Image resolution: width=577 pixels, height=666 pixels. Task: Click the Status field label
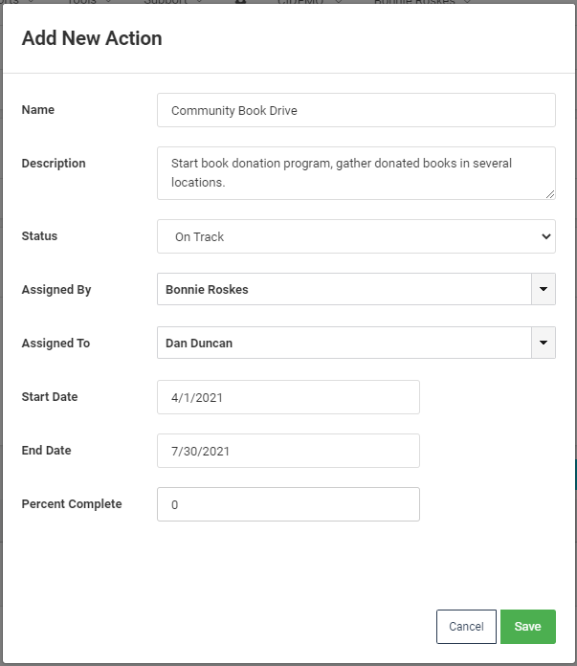[39, 236]
